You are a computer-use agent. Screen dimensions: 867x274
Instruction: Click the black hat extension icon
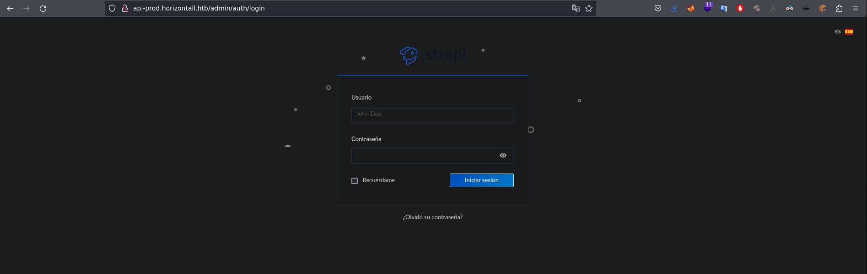[x=806, y=8]
